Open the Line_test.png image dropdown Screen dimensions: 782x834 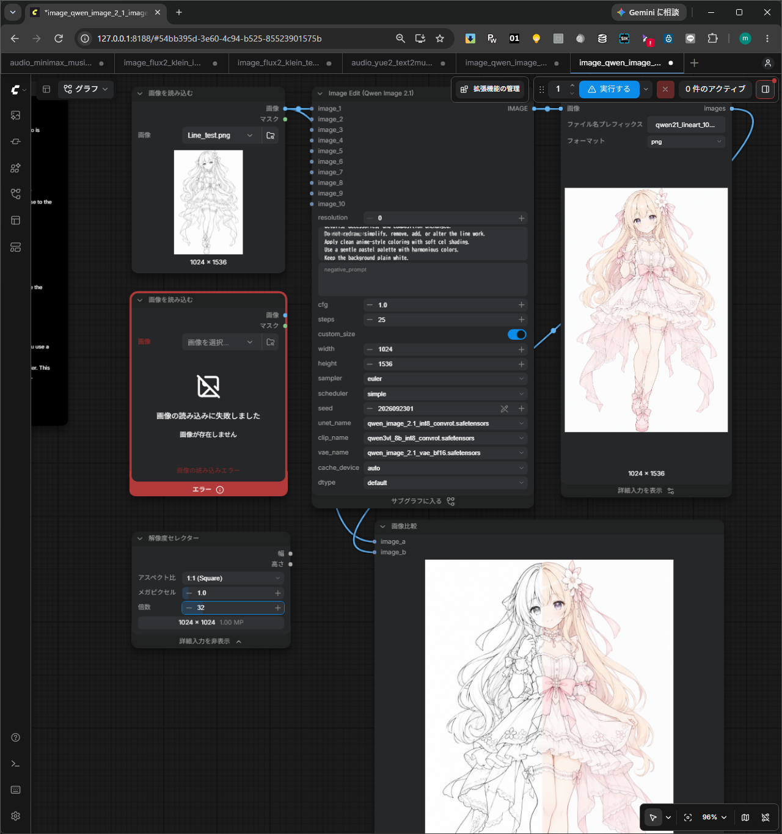[221, 136]
